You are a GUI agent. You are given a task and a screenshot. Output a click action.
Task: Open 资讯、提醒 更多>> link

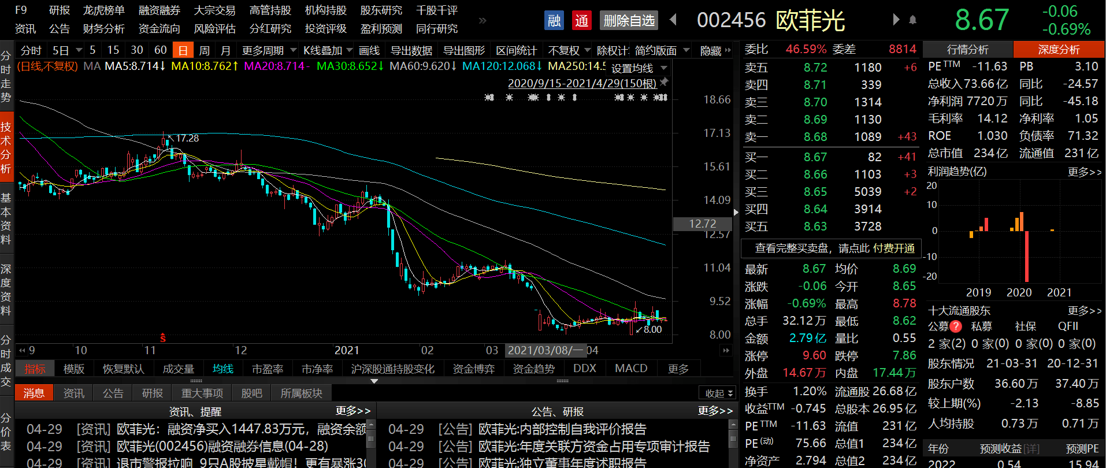click(x=352, y=411)
